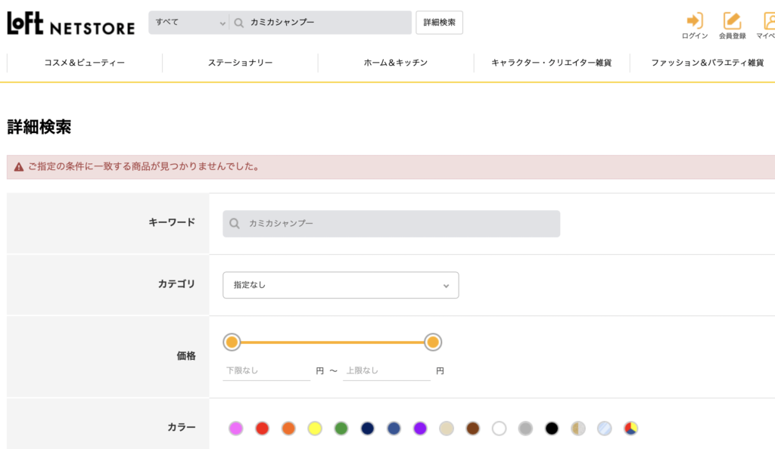Image resolution: width=775 pixels, height=449 pixels.
Task: Select the gold and silver color swatch
Action: pyautogui.click(x=578, y=429)
